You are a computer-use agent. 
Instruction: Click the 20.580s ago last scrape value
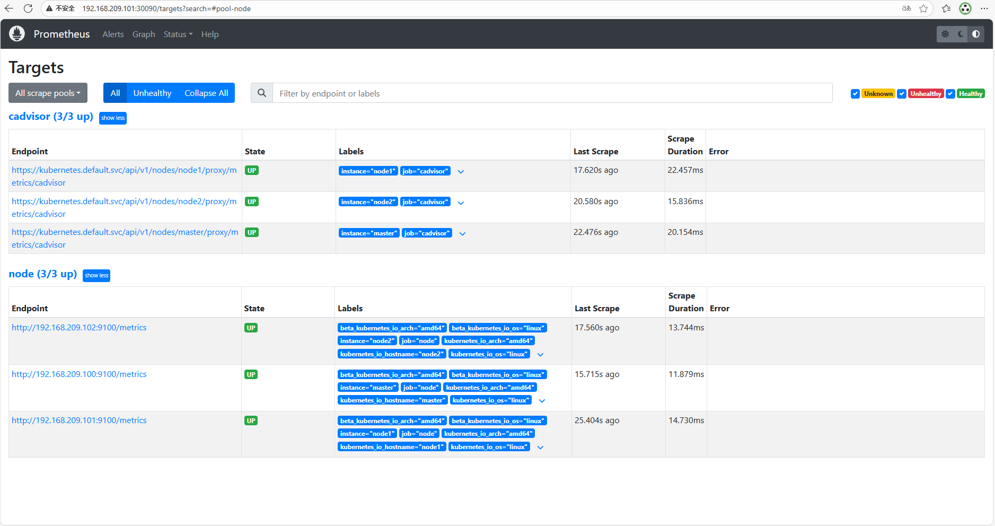(596, 201)
